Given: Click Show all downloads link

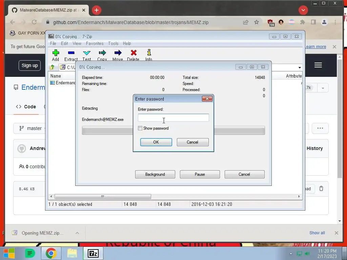Looking at the screenshot, I should (317, 233).
